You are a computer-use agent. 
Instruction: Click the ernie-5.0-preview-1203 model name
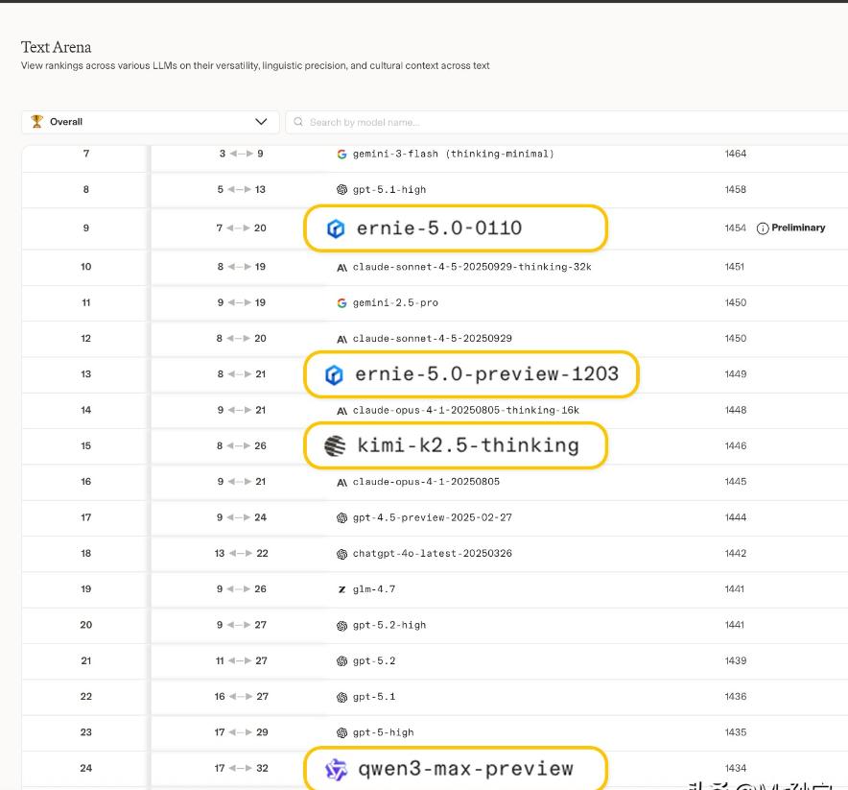486,374
